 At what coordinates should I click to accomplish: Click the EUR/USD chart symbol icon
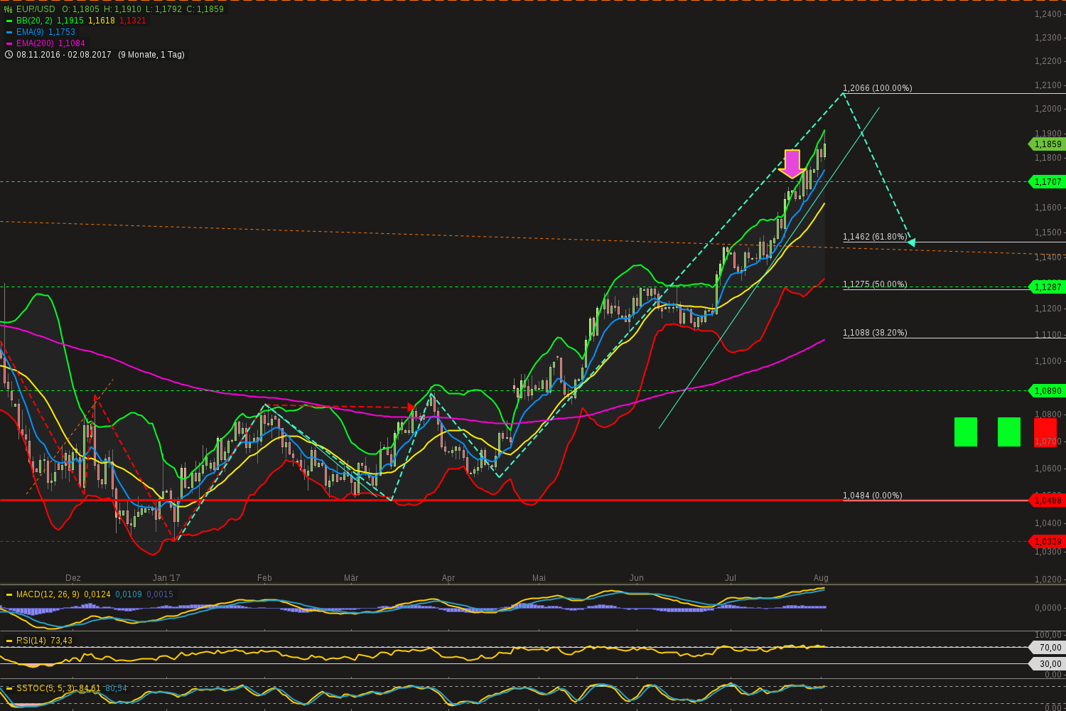tap(9, 9)
